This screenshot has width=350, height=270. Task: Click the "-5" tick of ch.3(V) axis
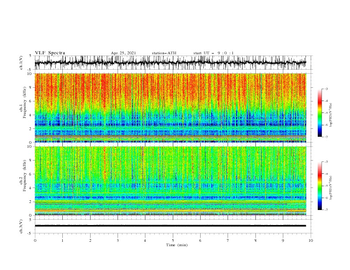[30, 233]
